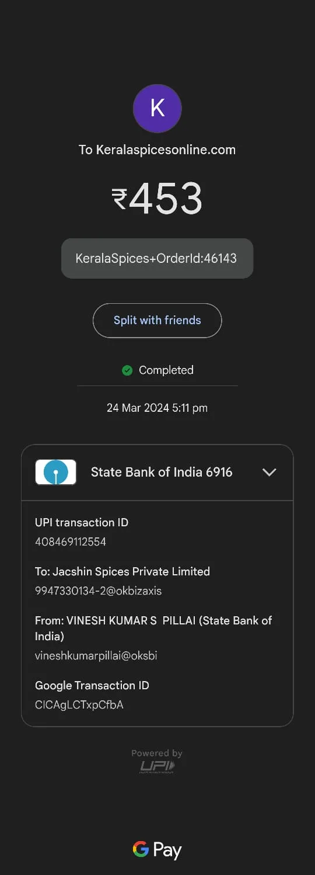This screenshot has width=315, height=875.
Task: Expand State Bank of India 6916 row
Action: (157, 472)
